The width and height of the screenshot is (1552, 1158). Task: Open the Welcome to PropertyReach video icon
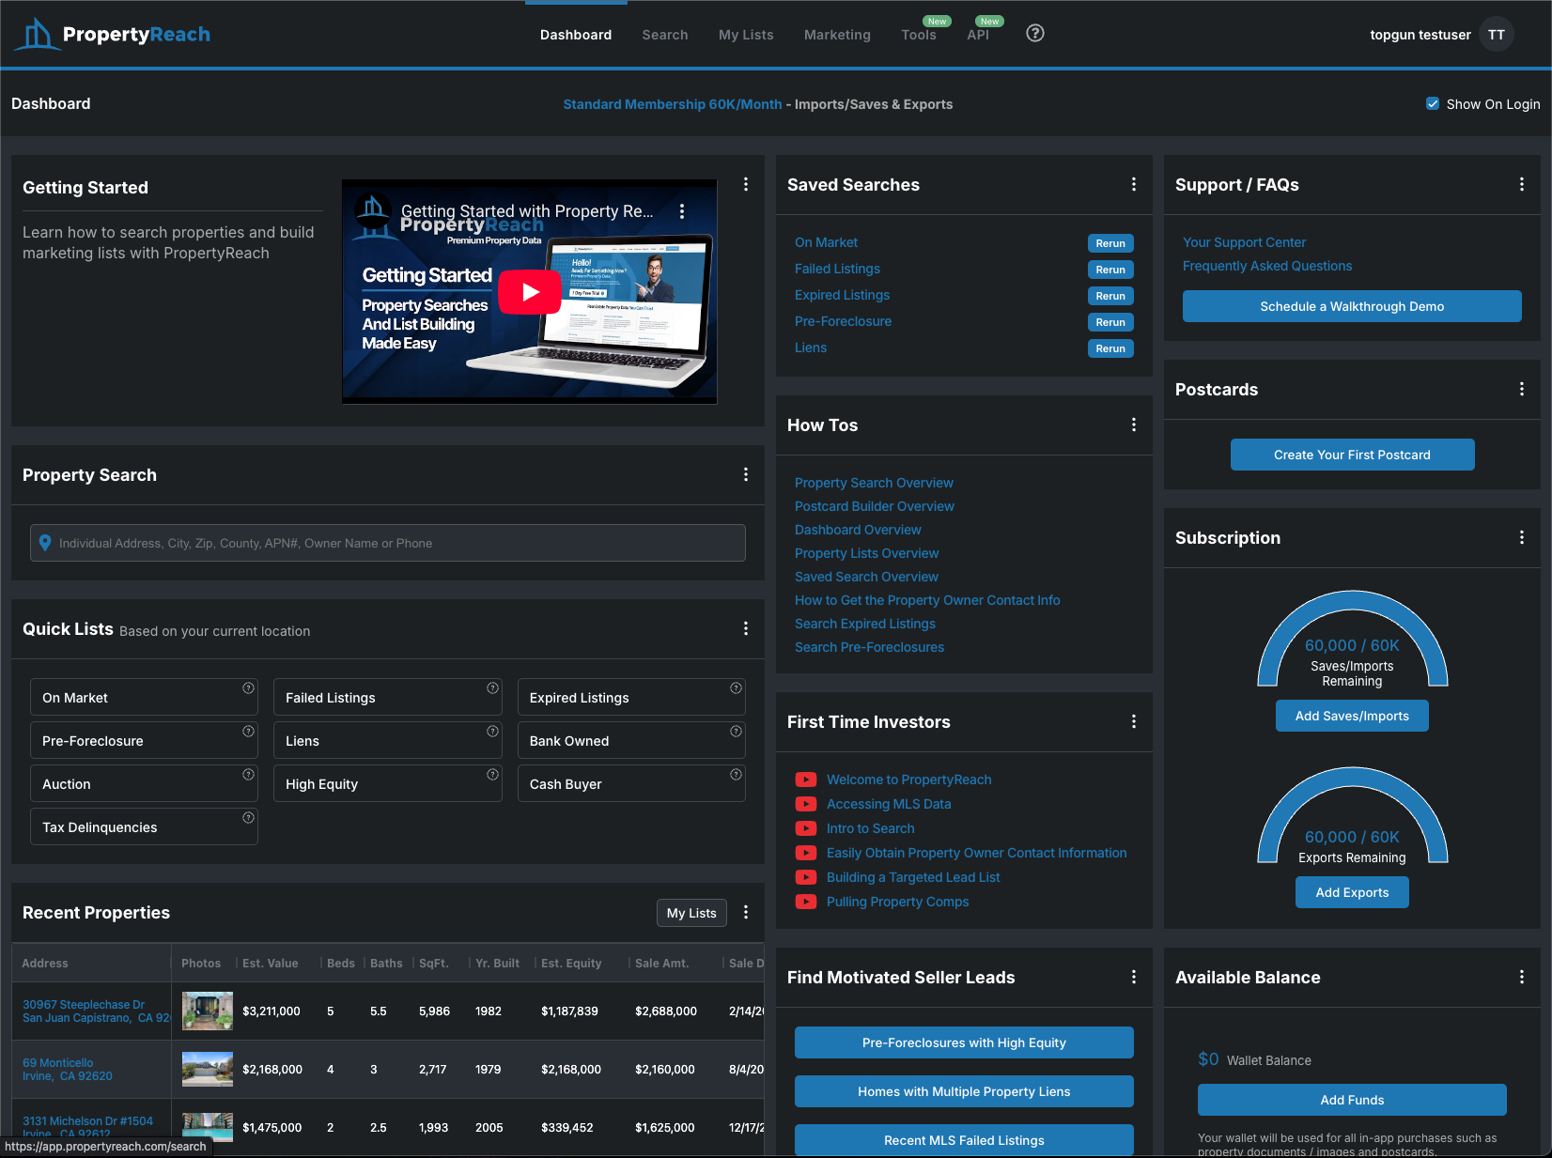coord(806,780)
